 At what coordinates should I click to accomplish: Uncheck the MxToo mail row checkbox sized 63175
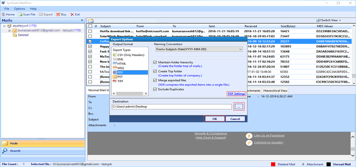(90, 56)
